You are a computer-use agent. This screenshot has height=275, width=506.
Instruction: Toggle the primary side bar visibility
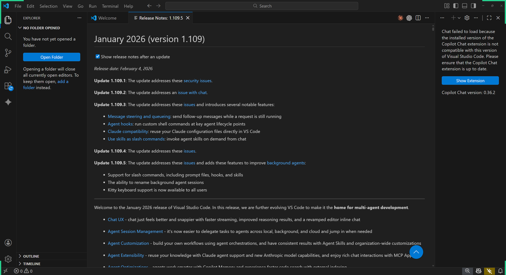(456, 6)
